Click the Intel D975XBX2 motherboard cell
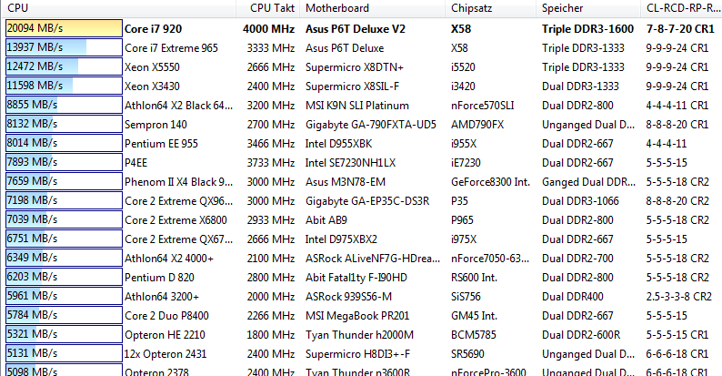Viewport: 722px width, 376px height. coord(341,239)
